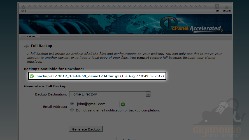The image size is (249, 140).
Task: Open the Backup Destination dropdown arrow
Action: (148, 94)
